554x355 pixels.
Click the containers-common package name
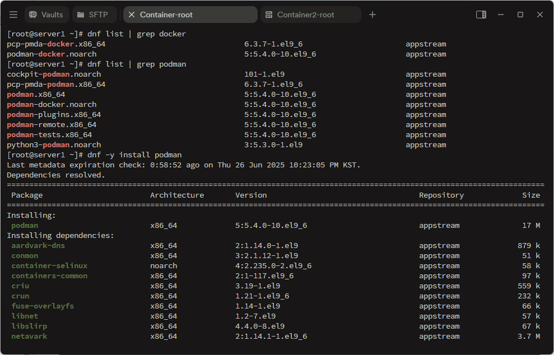click(49, 275)
